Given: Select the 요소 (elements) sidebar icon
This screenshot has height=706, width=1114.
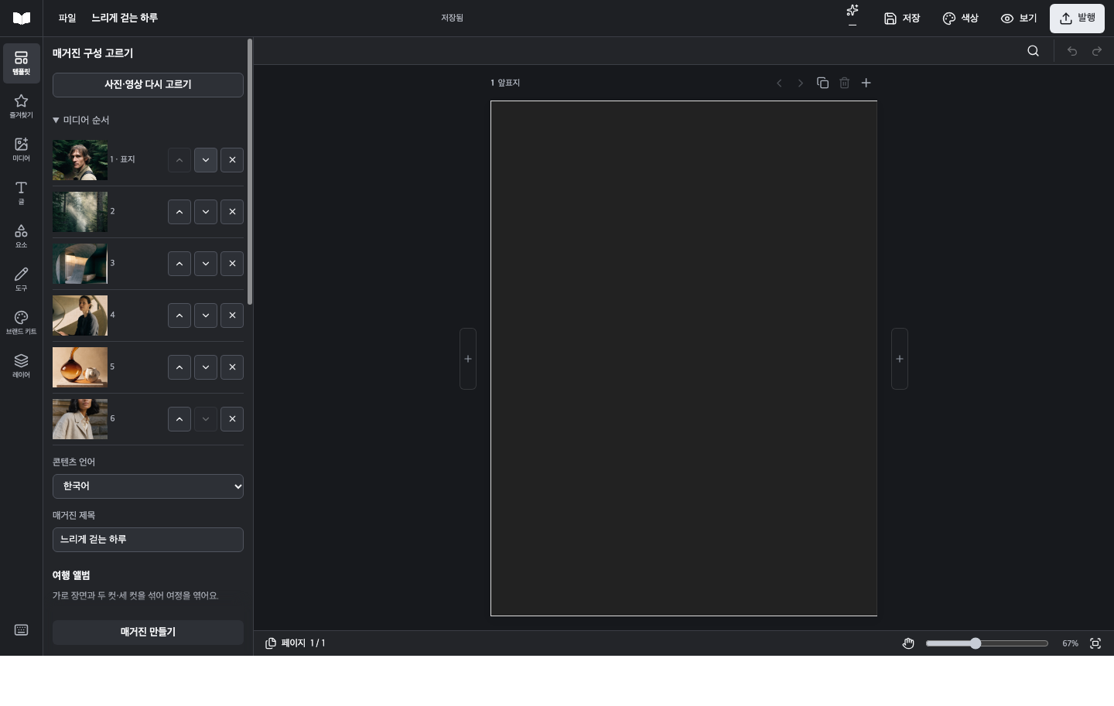Looking at the screenshot, I should pyautogui.click(x=21, y=236).
